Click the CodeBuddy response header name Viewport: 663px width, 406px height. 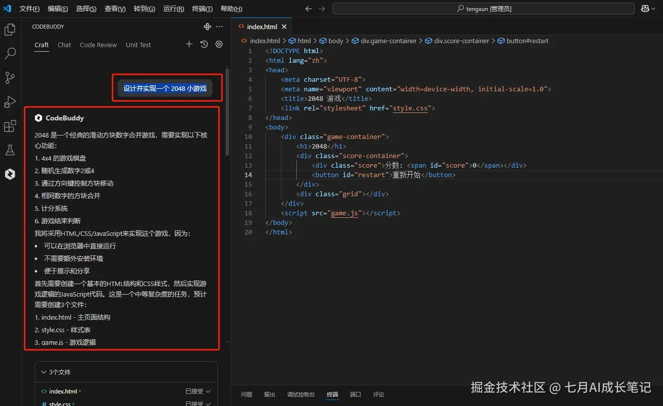click(65, 118)
